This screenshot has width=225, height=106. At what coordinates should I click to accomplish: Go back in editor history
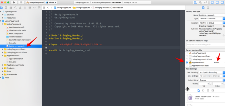click(x=48, y=8)
